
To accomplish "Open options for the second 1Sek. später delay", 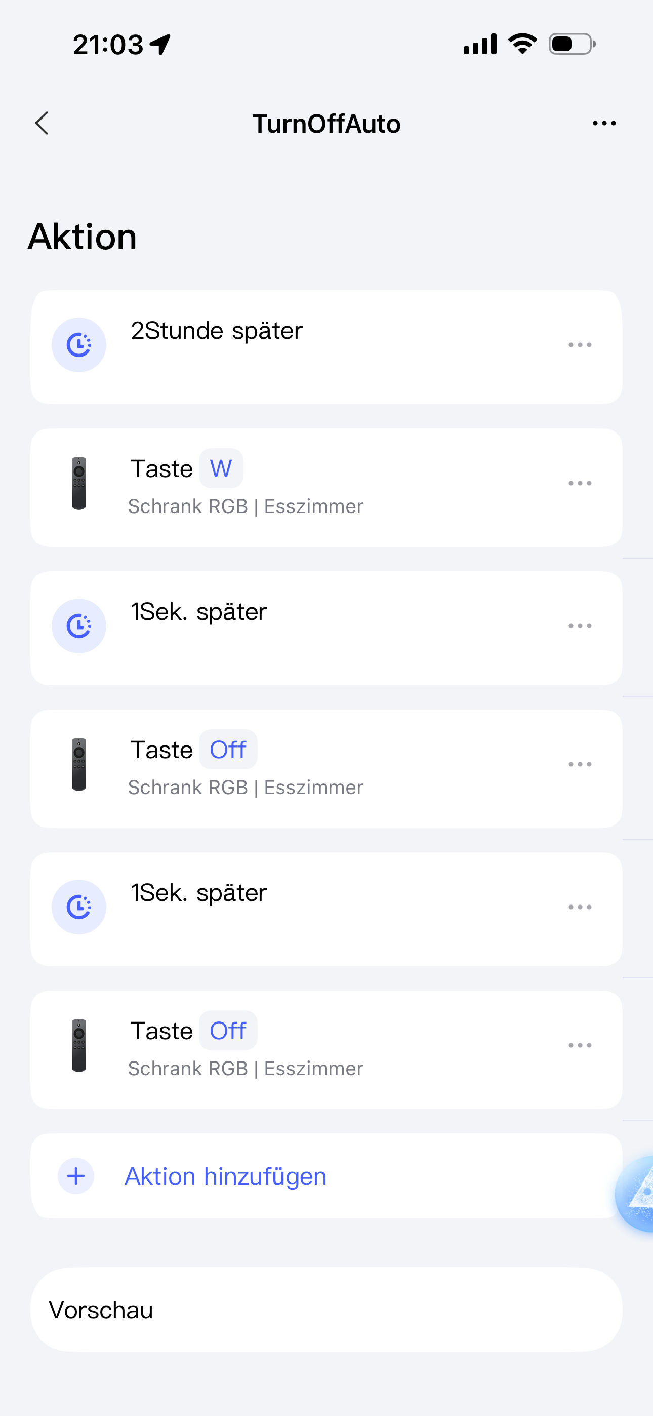I will pos(580,907).
